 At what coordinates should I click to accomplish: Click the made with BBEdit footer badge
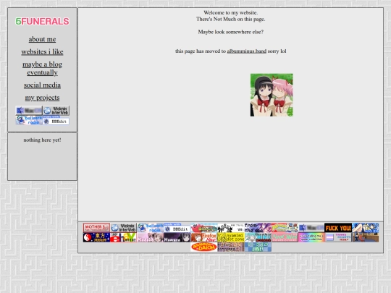(177, 228)
